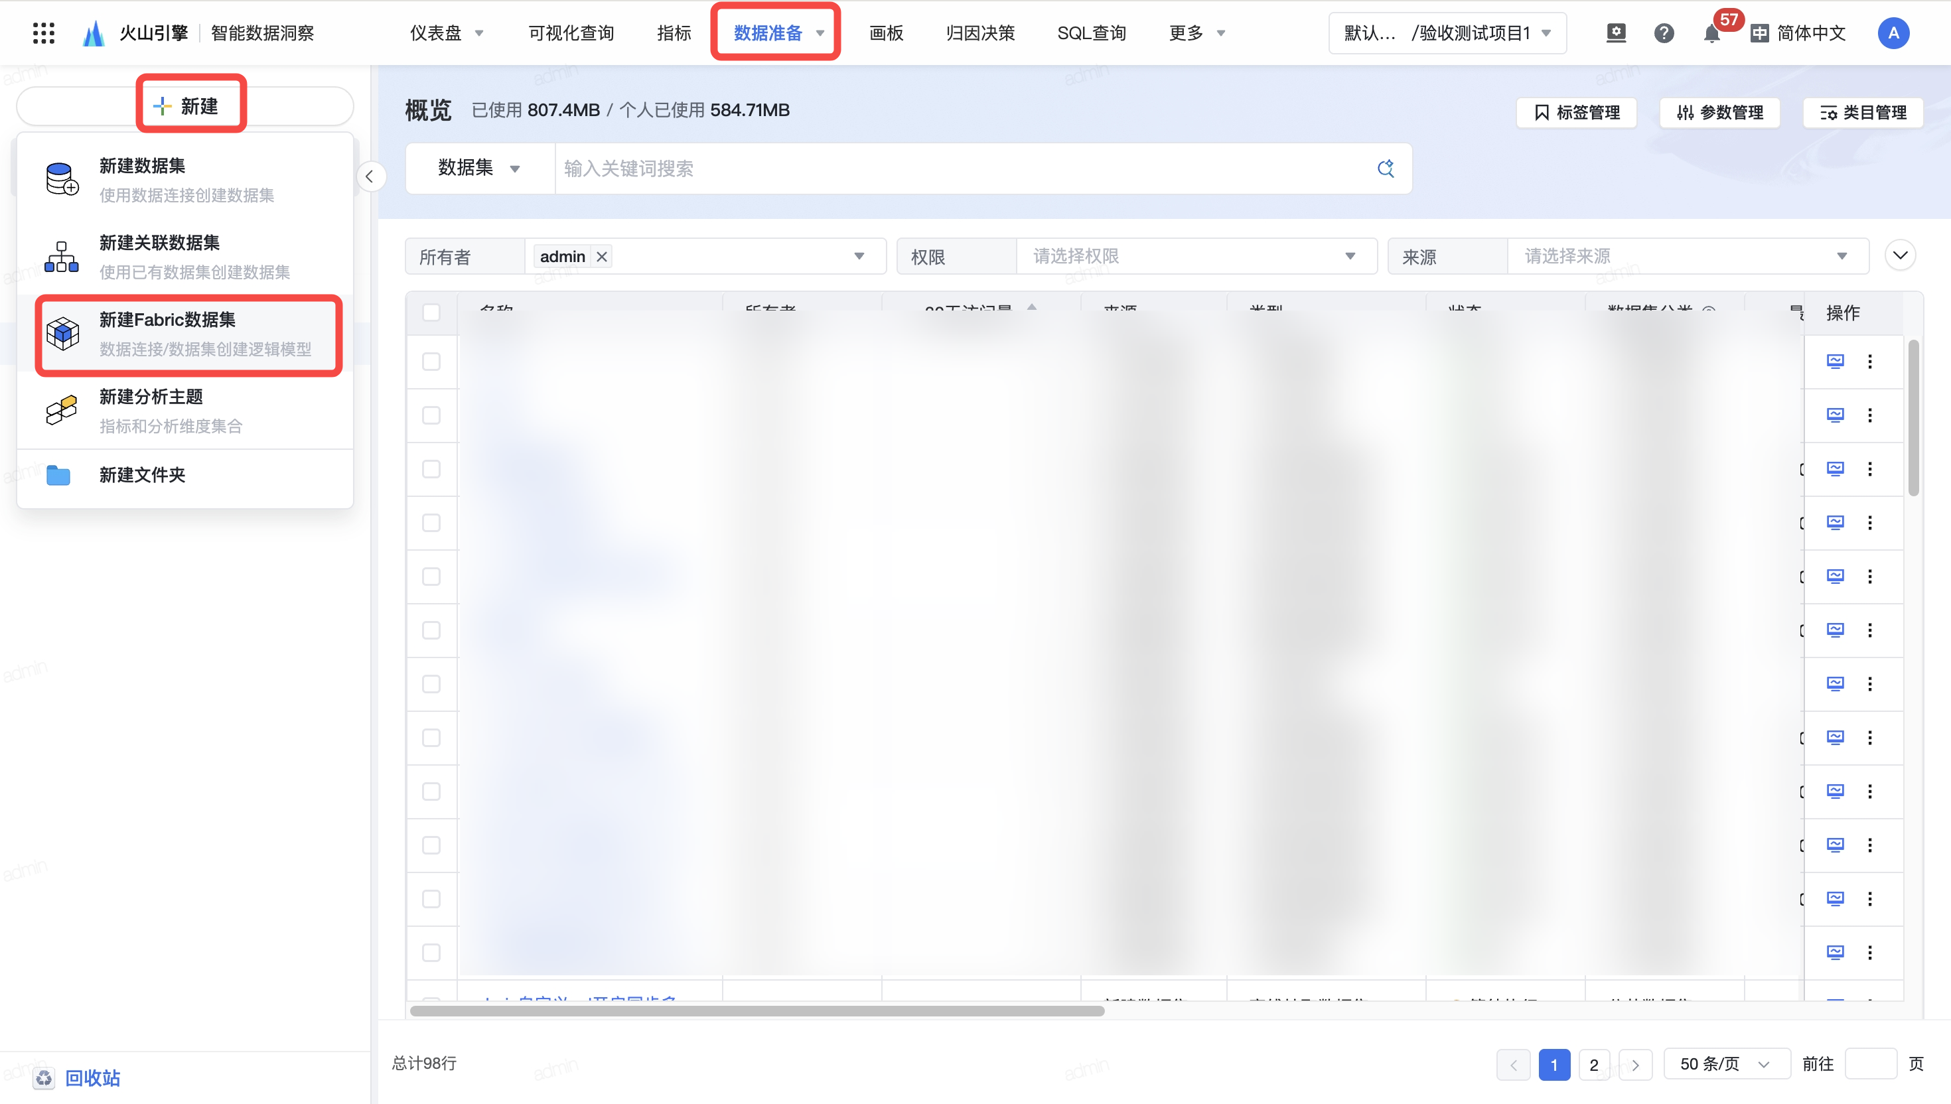This screenshot has width=1951, height=1104.
Task: Open the 来源 source dropdown
Action: [1687, 256]
